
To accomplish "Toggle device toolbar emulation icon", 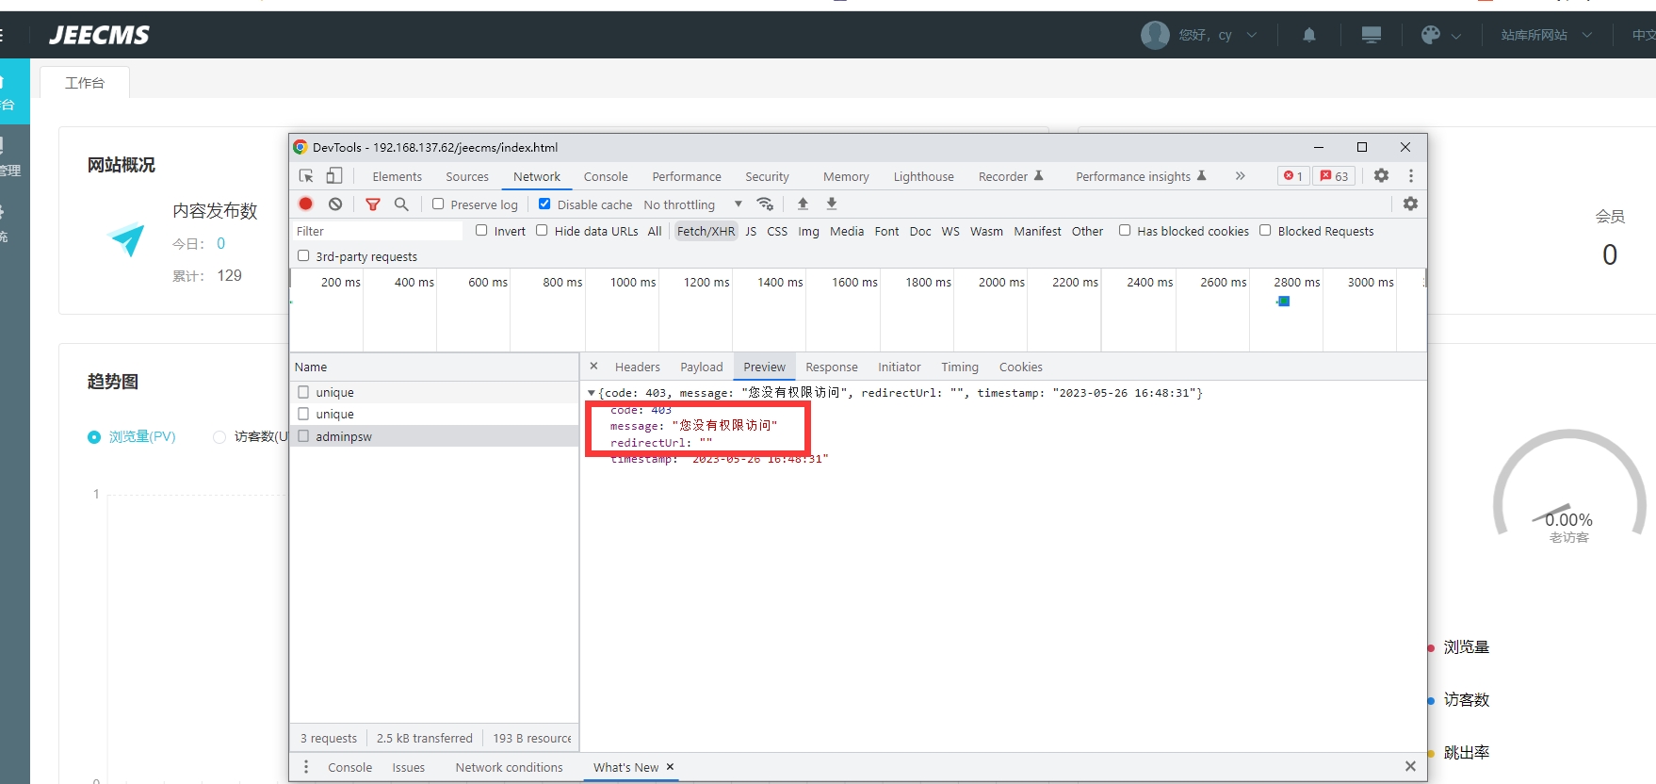I will (334, 176).
